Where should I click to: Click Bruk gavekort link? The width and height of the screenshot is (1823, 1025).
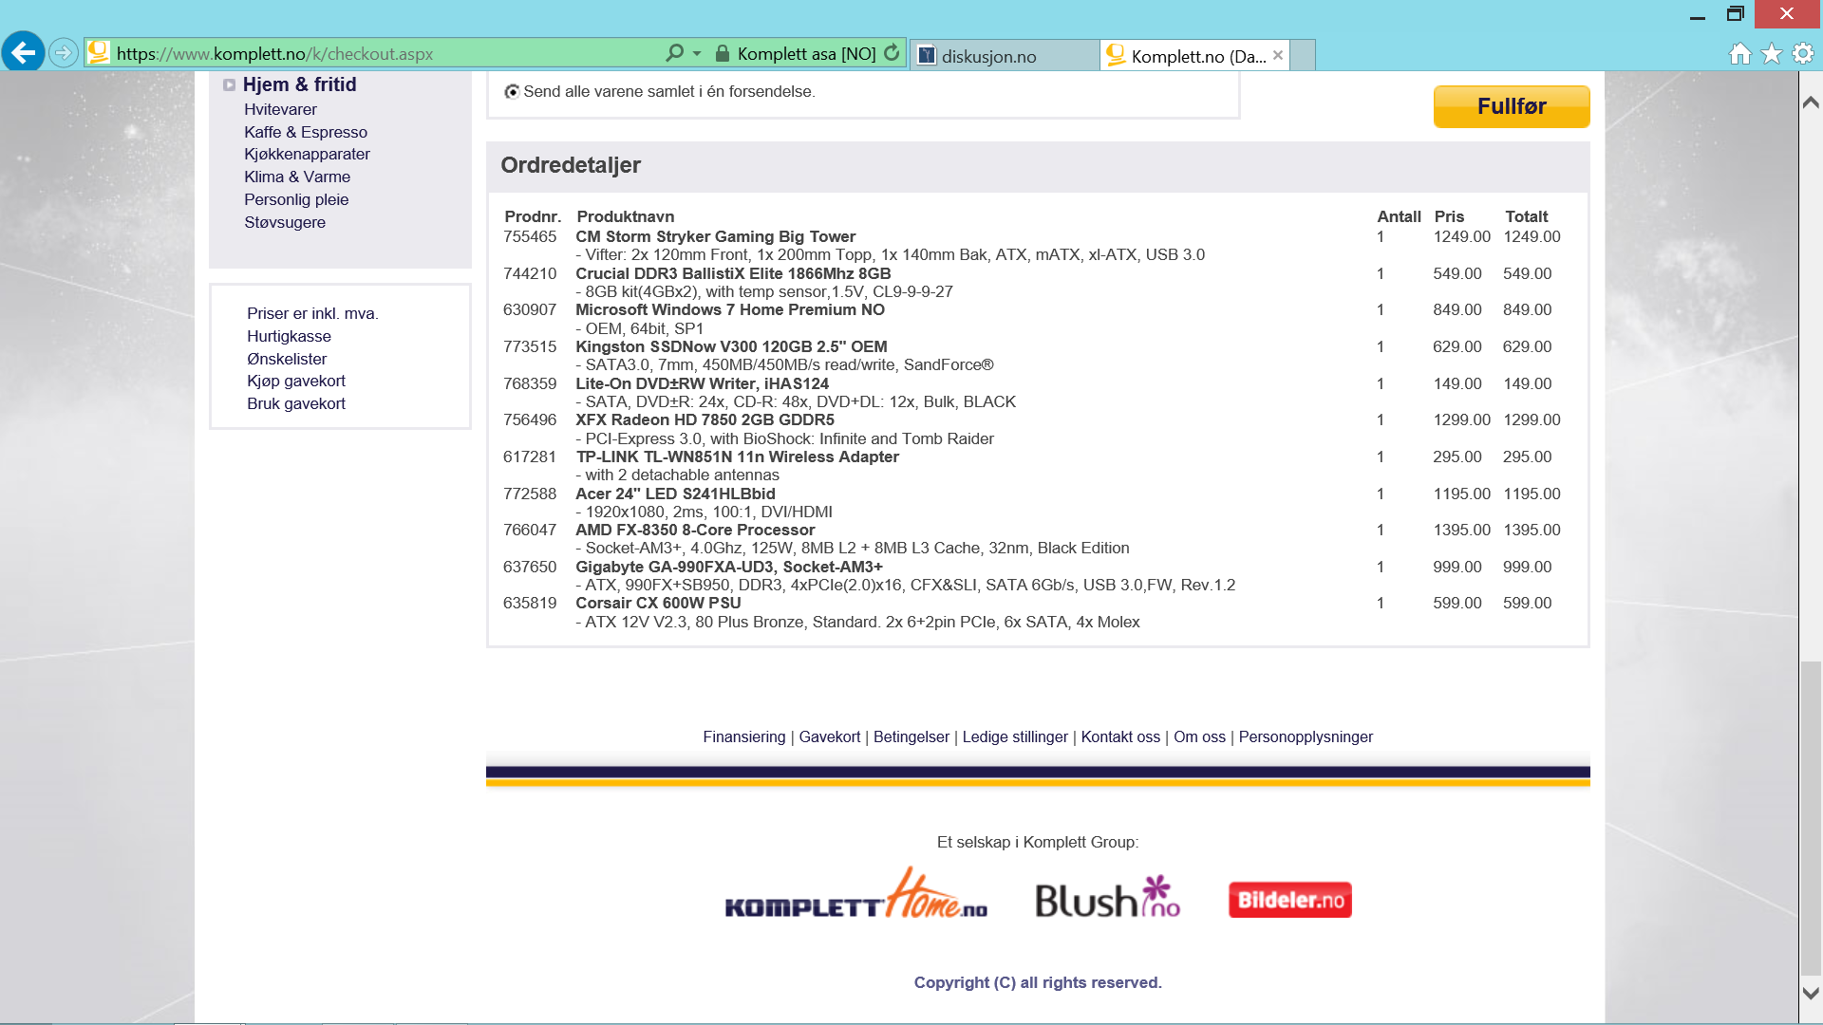[x=296, y=403]
